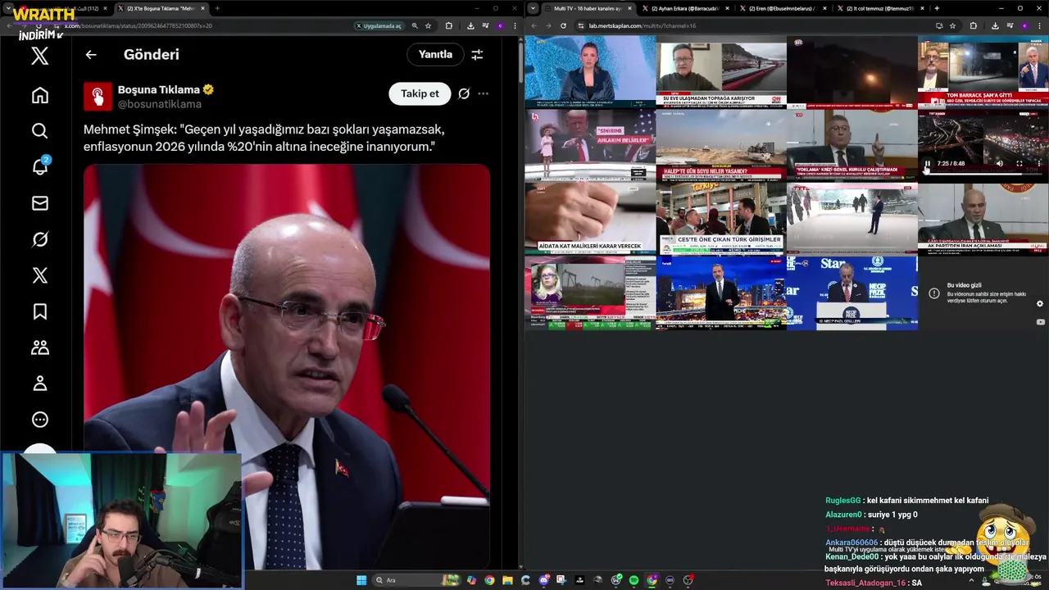Open the Mehmet Şimşek photo in the post
This screenshot has height=590, width=1049.
(x=287, y=366)
